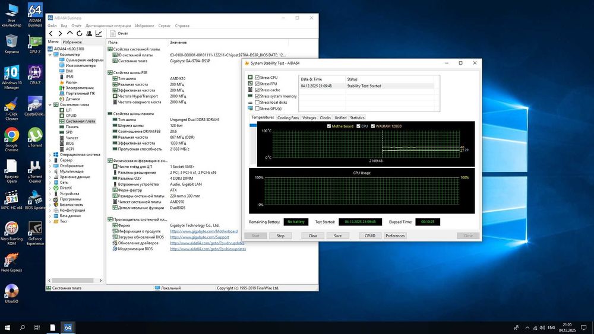Click the line-graph icon in the AIDA64 toolbar
Image resolution: width=594 pixels, height=334 pixels.
[99, 34]
